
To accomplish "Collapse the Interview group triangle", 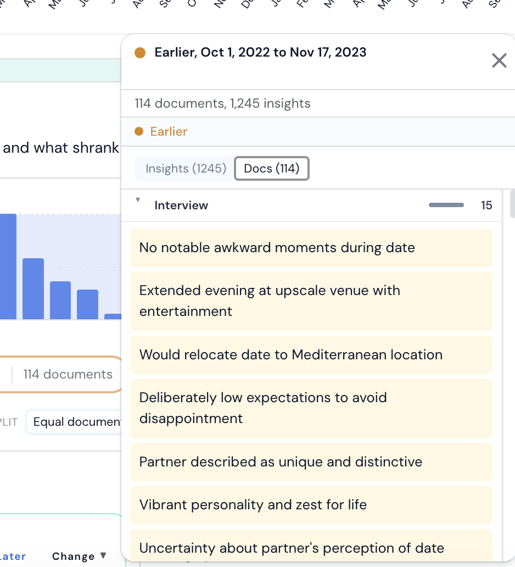I will 138,199.
